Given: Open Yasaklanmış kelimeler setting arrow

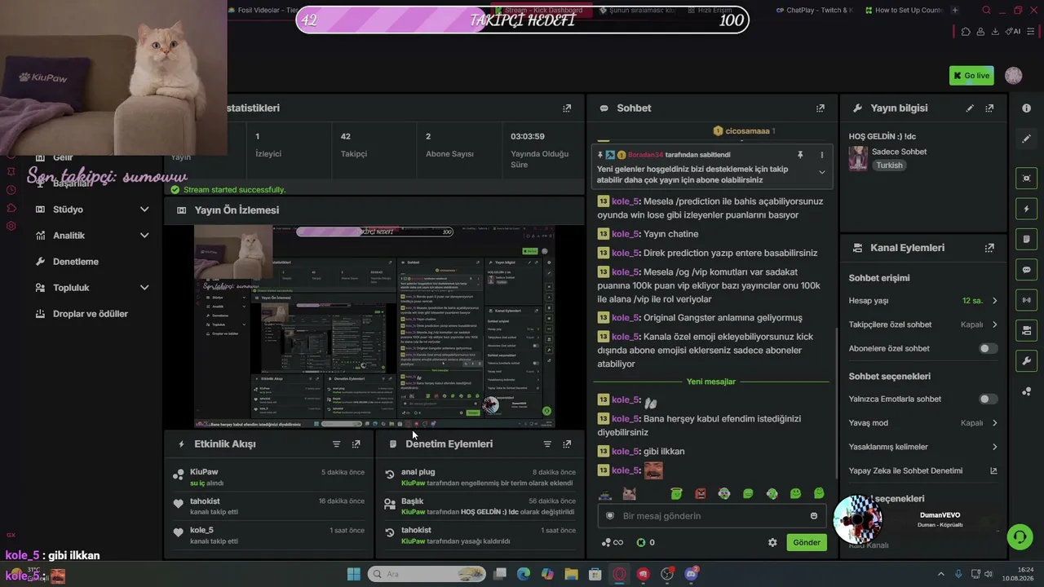Looking at the screenshot, I should pos(994,447).
